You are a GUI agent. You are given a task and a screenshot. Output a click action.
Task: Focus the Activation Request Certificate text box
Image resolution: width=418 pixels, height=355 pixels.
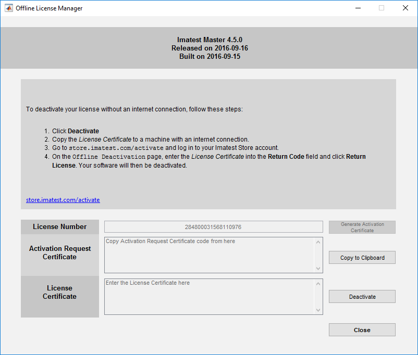[210, 255]
